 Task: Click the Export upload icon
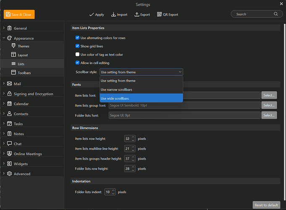[x=137, y=14]
